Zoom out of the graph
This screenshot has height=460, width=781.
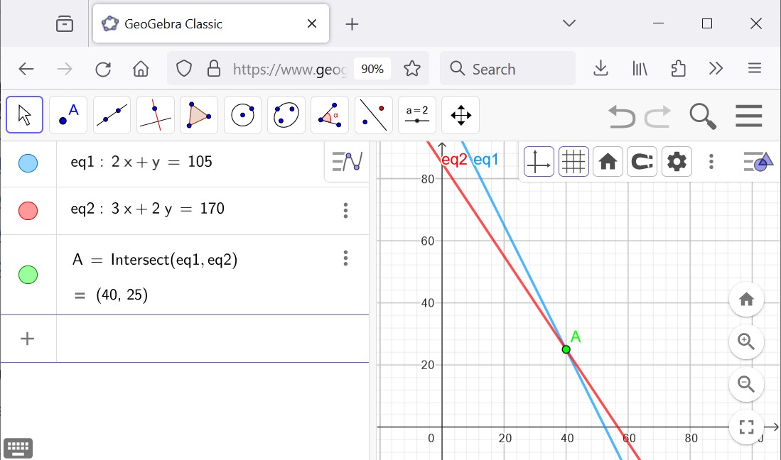746,385
